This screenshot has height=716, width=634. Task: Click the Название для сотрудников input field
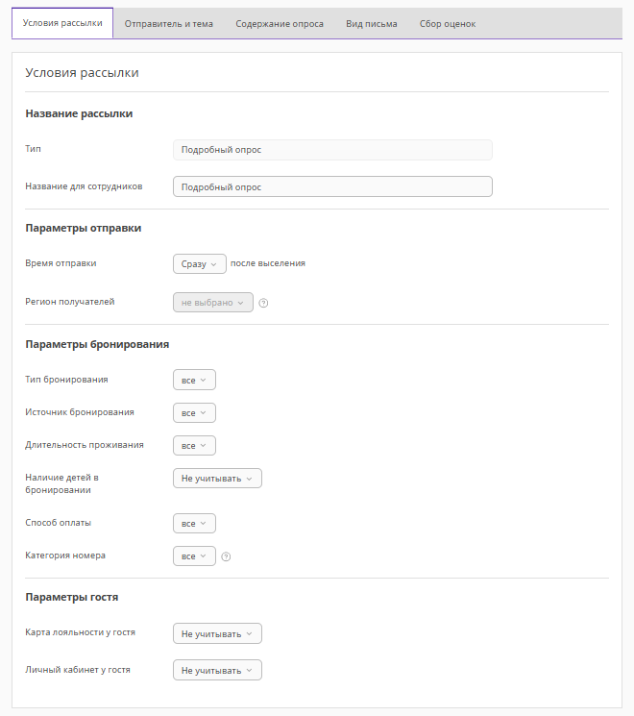click(332, 186)
